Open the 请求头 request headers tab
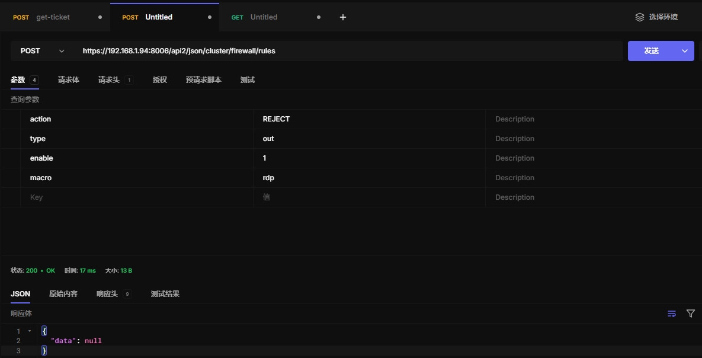The image size is (702, 358). (x=109, y=80)
